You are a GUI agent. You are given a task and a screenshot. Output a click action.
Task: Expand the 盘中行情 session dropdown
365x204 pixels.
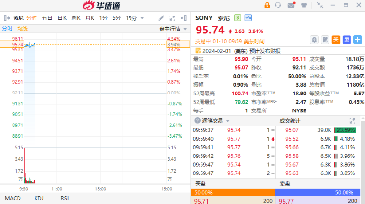(169, 29)
